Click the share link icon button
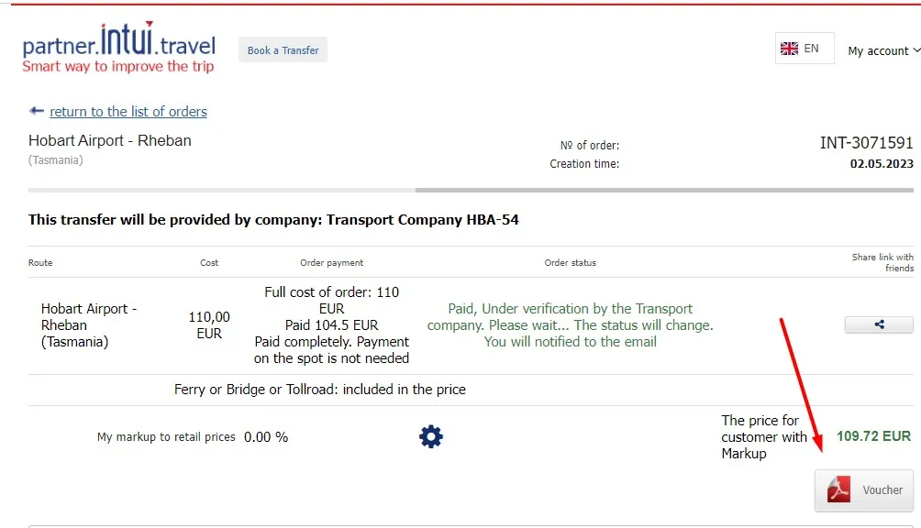The height and width of the screenshot is (528, 921). coord(879,324)
